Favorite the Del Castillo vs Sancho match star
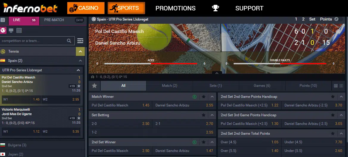The height and width of the screenshot is (157, 348). click(x=79, y=86)
